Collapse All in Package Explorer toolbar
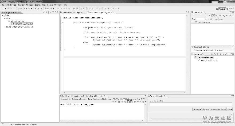This screenshot has height=126, width=235. pyautogui.click(x=44, y=13)
